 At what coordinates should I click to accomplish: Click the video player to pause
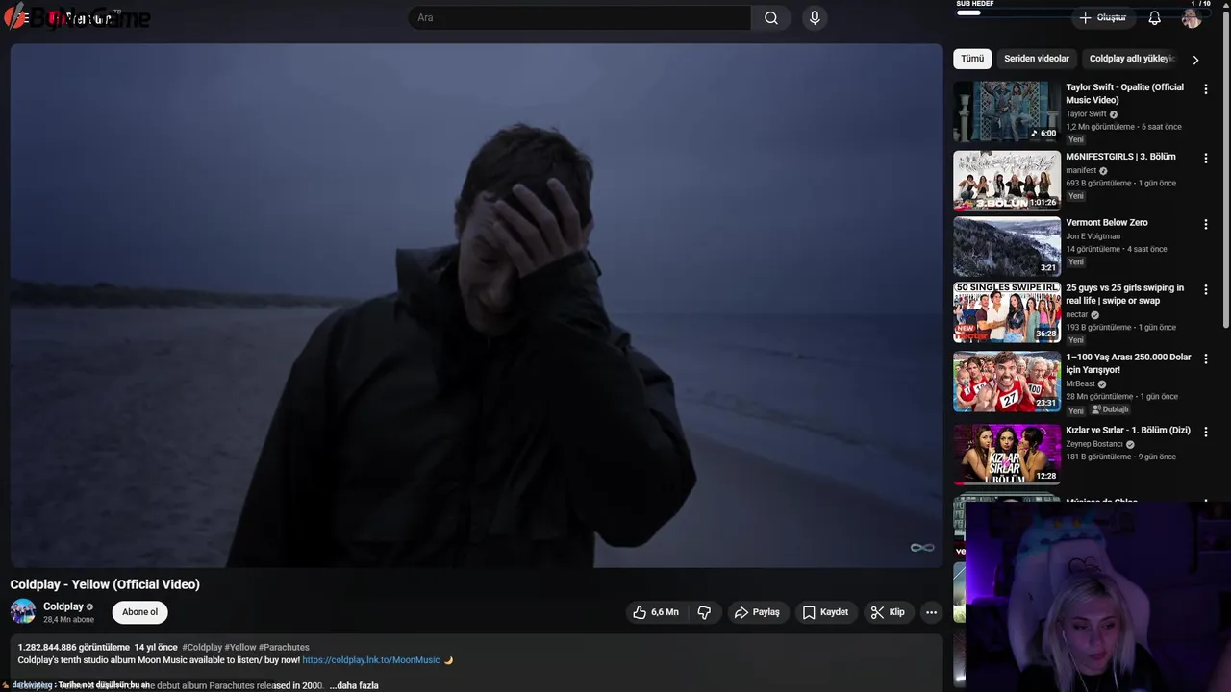tap(476, 306)
